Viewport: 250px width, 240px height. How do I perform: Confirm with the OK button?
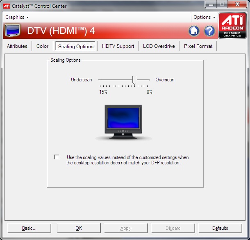[79, 228]
